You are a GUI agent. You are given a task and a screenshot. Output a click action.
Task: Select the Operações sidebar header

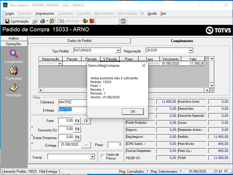(14, 44)
